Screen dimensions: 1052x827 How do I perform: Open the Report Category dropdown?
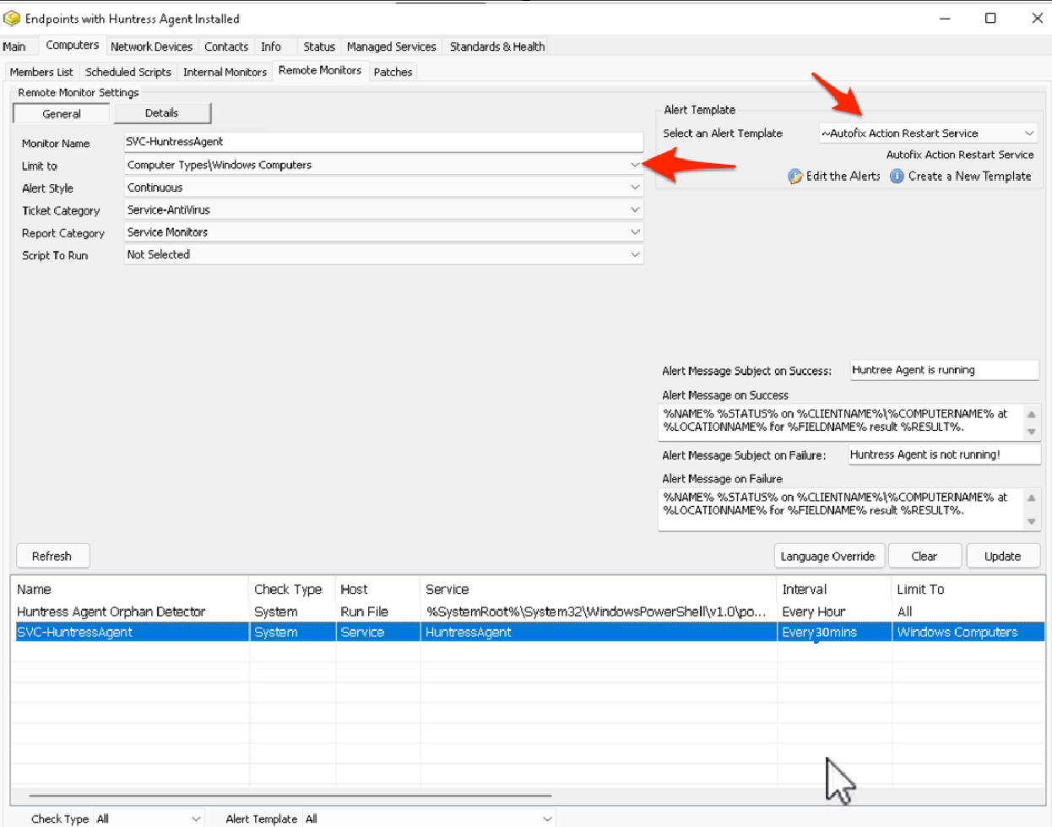point(635,232)
